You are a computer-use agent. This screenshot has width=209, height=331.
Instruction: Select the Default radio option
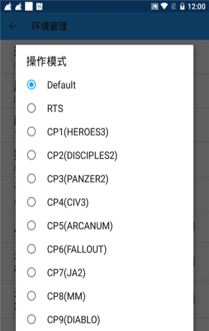click(x=105, y=85)
